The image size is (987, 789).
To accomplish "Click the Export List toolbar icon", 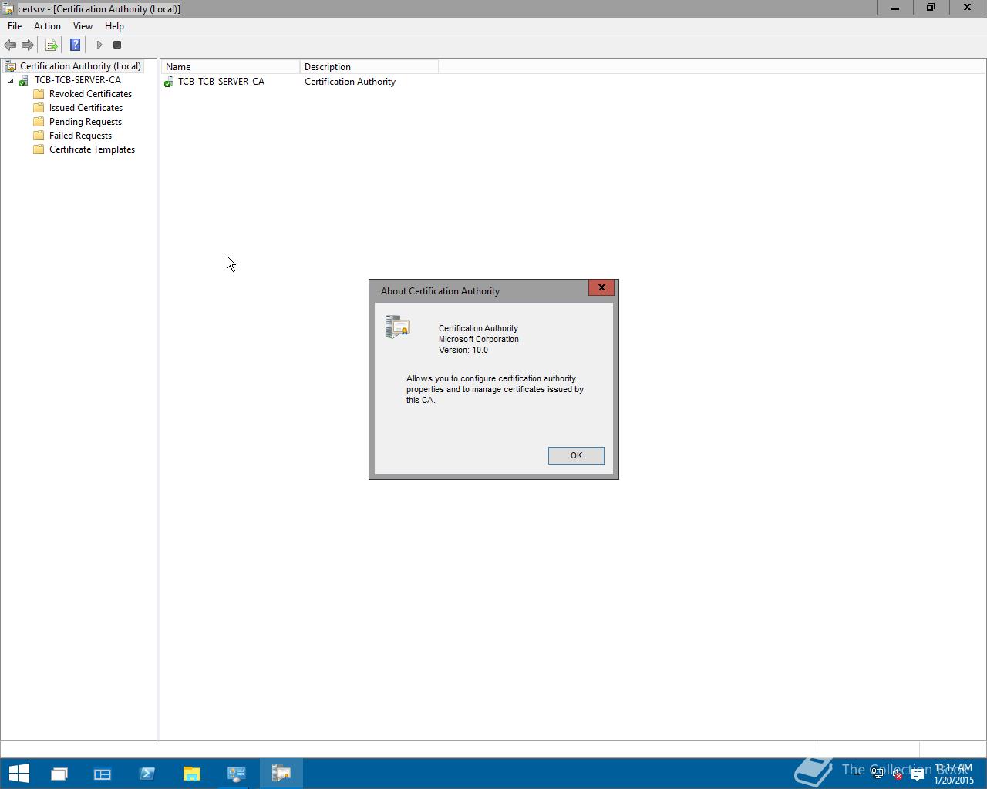I will coord(51,45).
